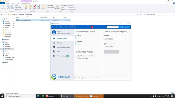Image resolution: width=175 pixels, height=98 pixels.
Task: Show hidden system tray icons chevron
Action: (151, 96)
